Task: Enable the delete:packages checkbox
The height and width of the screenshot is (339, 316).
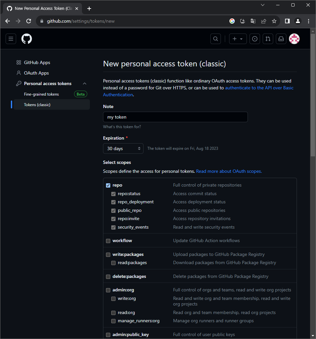Action: (108, 277)
